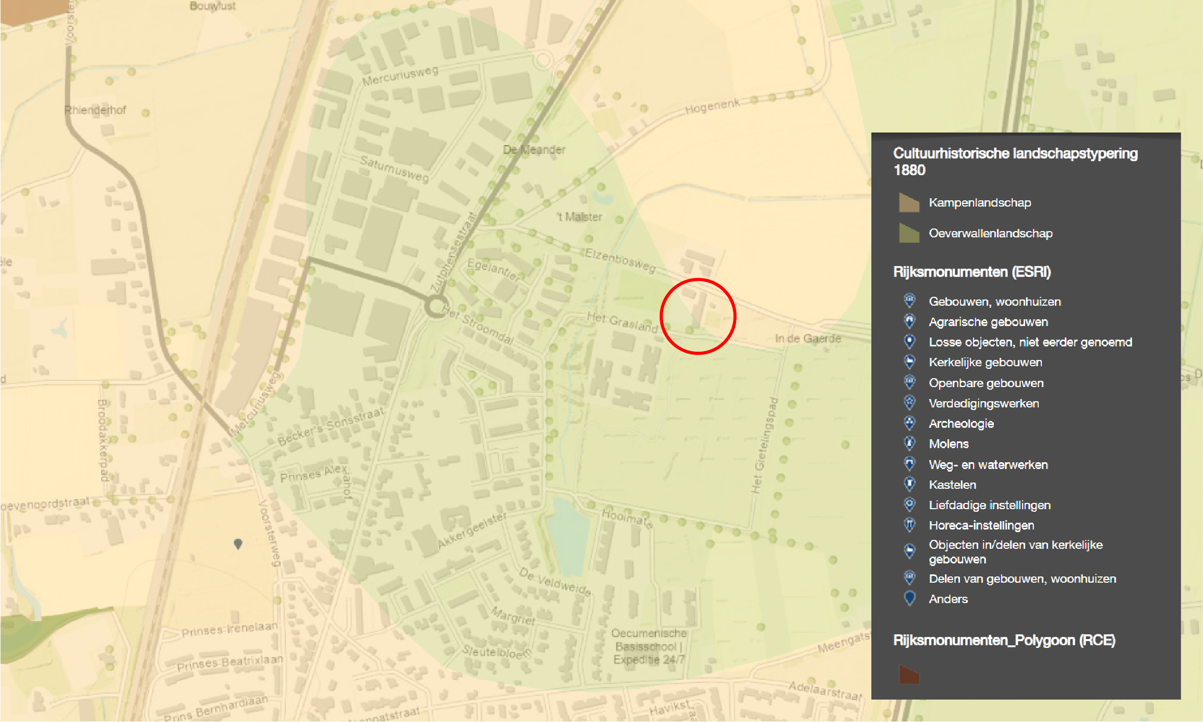This screenshot has width=1203, height=722.
Task: Click the Losse objecten legend marker icon
Action: pyautogui.click(x=909, y=341)
